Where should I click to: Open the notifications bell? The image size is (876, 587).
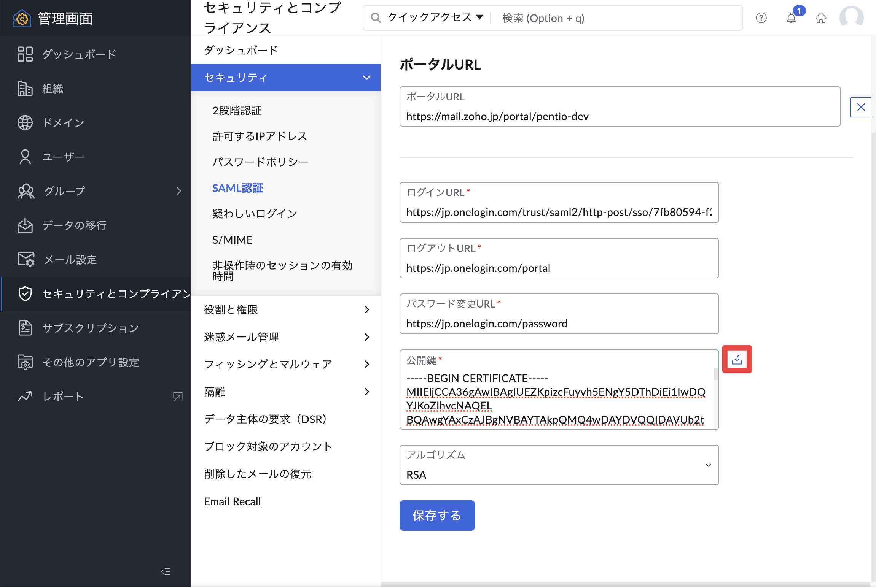792,17
